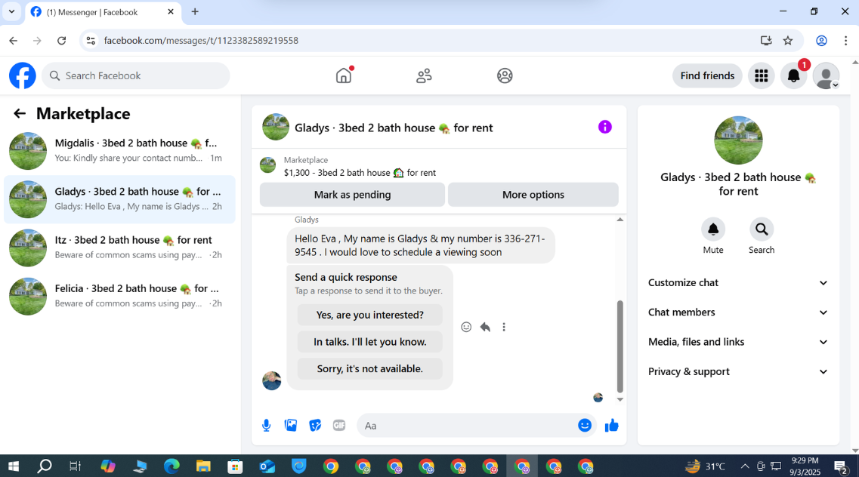Send a thumbs-up like
Image resolution: width=859 pixels, height=477 pixels.
click(611, 425)
